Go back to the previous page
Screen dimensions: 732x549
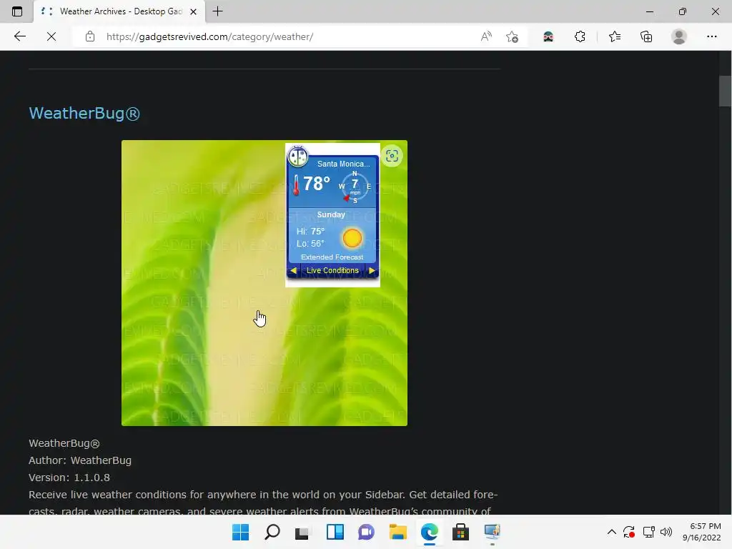[x=19, y=36]
